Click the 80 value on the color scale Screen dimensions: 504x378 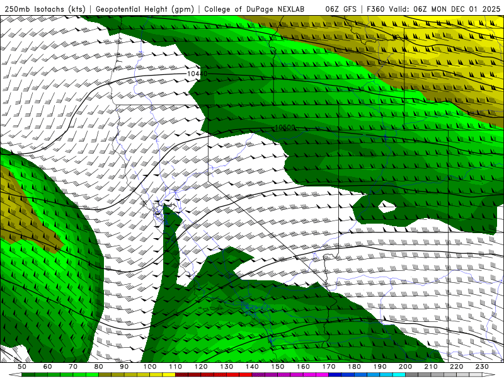pos(99,367)
